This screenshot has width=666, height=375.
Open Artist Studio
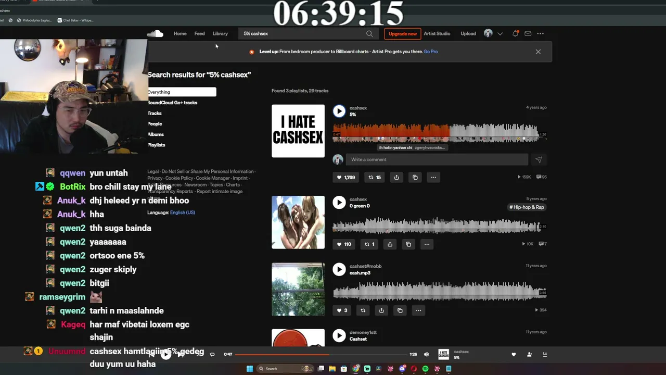pos(437,33)
